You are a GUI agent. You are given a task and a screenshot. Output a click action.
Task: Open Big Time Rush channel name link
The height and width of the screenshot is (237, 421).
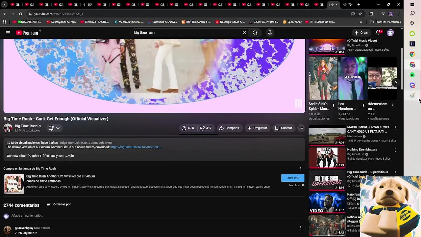tap(26, 126)
